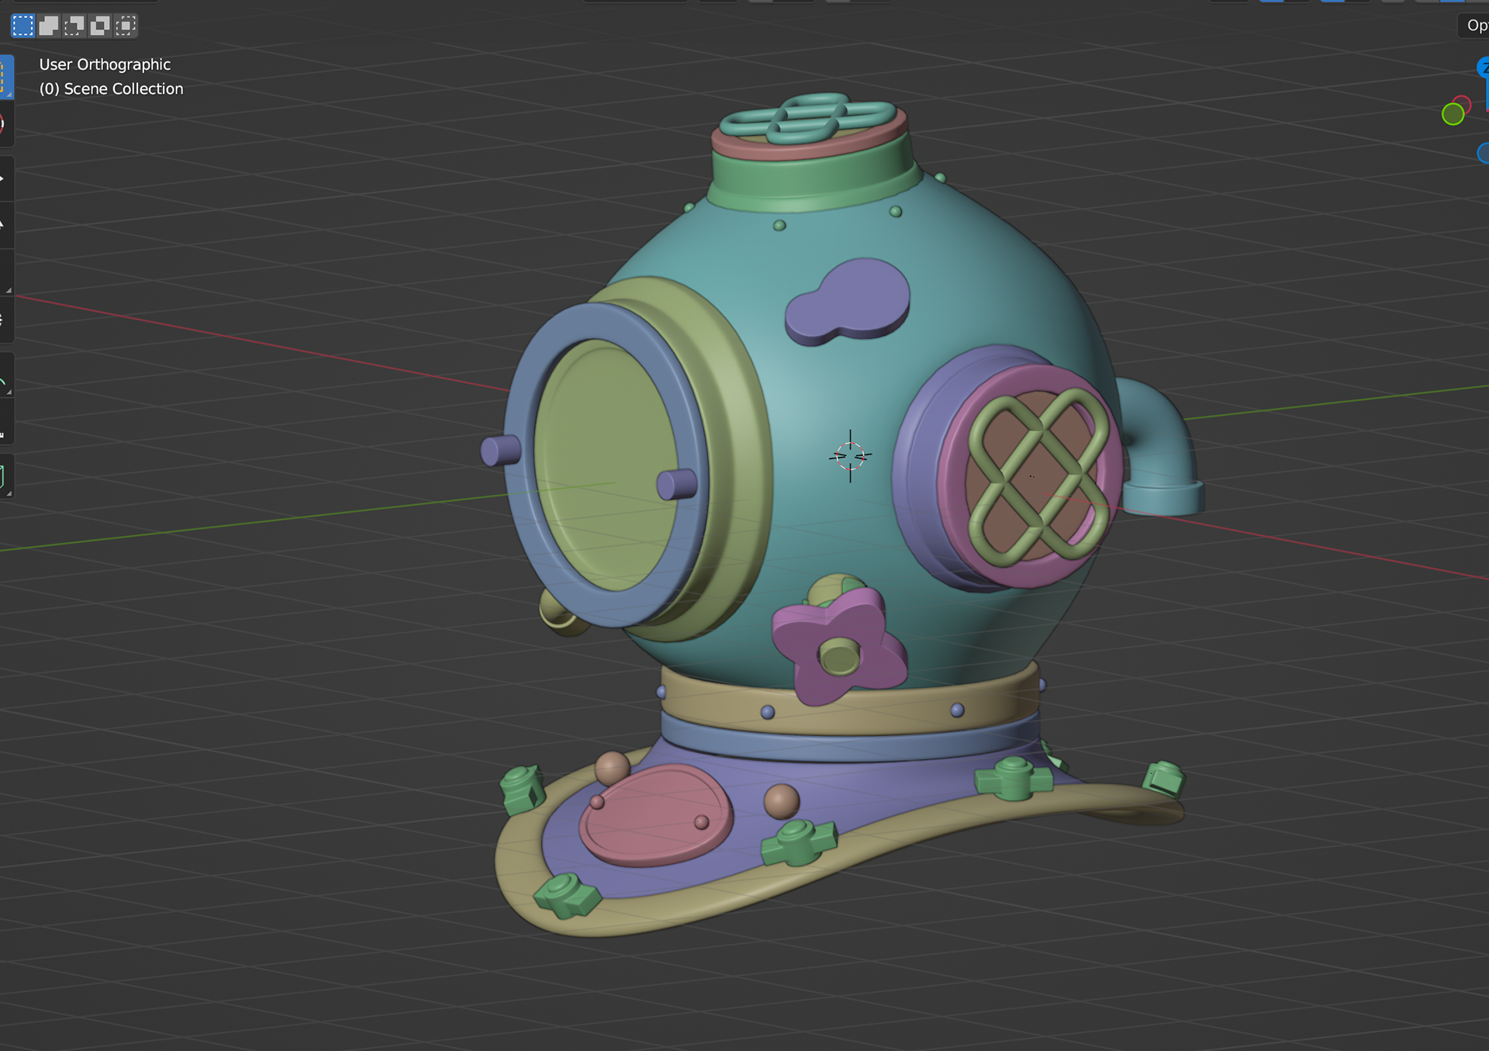Open the Options dropdown
Viewport: 1489px width, 1051px height.
[1476, 26]
